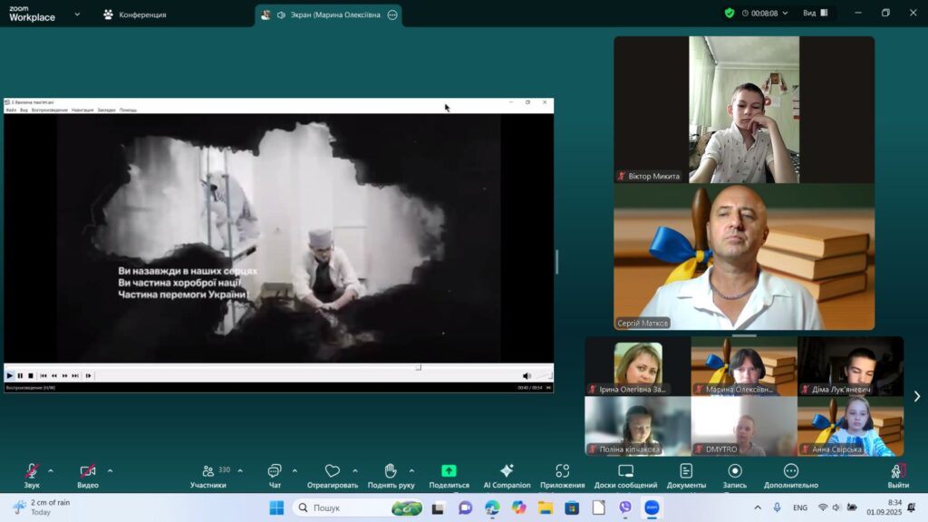Open the Помощь menu in media player
This screenshot has width=928, height=522.
point(128,110)
